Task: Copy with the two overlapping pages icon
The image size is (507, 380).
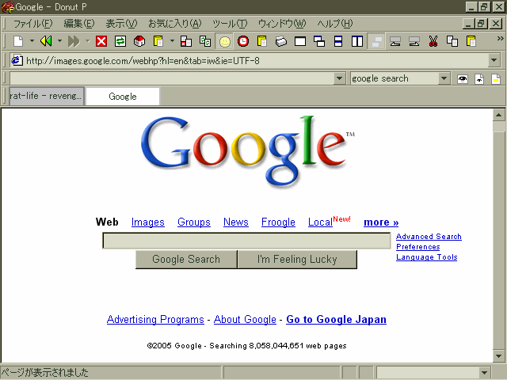Action: [452, 41]
